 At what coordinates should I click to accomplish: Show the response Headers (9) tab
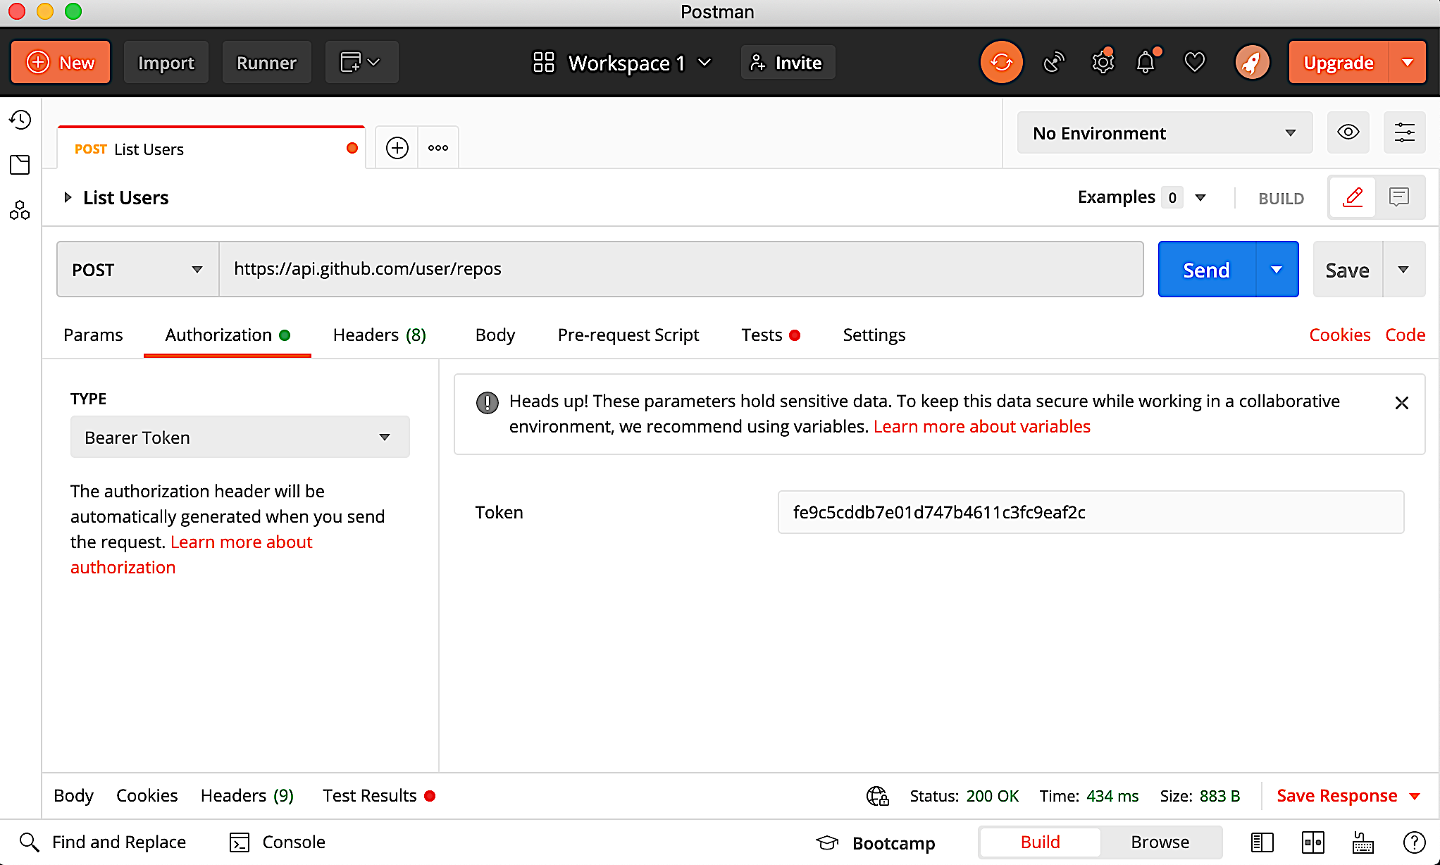click(247, 796)
